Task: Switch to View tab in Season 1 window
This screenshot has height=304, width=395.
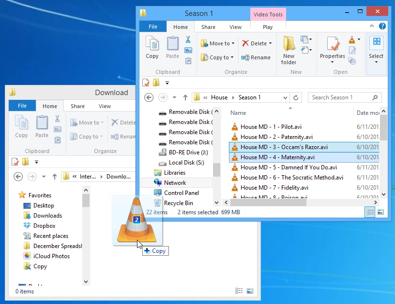Action: click(235, 27)
